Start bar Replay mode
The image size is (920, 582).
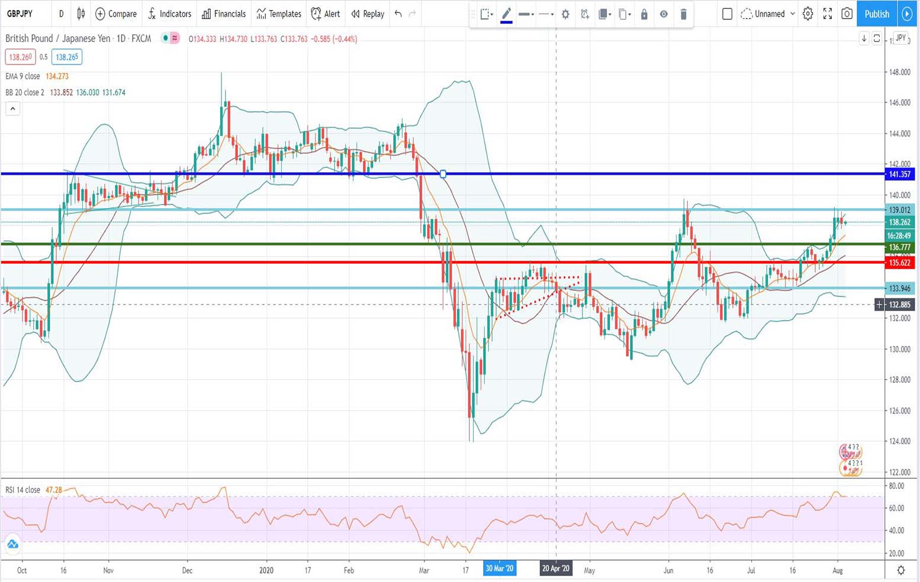click(x=367, y=14)
